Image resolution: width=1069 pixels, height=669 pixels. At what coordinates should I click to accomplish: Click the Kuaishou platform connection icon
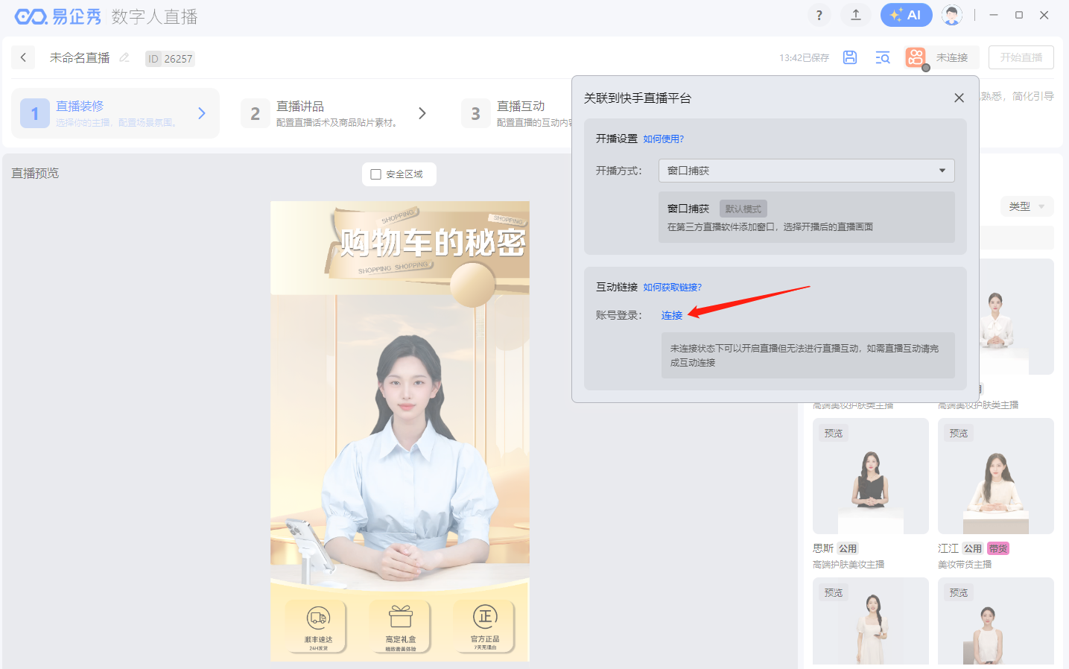coord(916,57)
